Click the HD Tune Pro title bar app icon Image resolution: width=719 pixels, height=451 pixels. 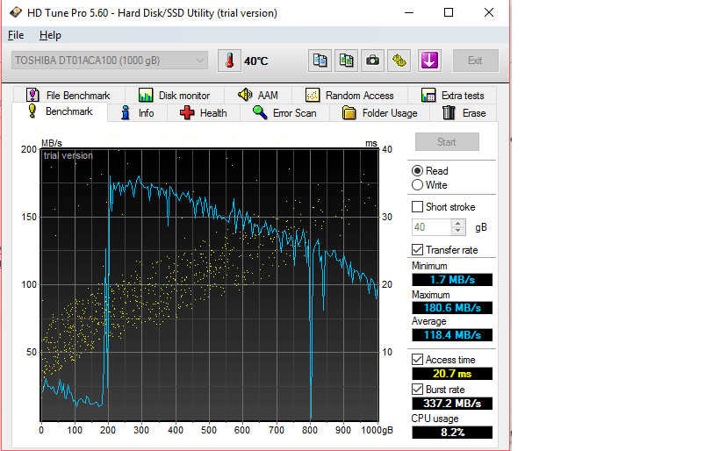[x=16, y=12]
